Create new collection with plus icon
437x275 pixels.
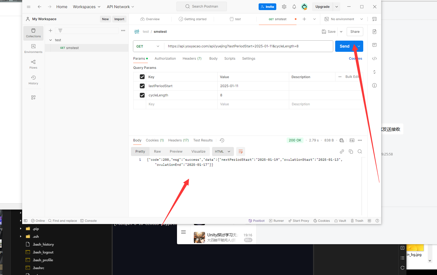click(x=50, y=31)
